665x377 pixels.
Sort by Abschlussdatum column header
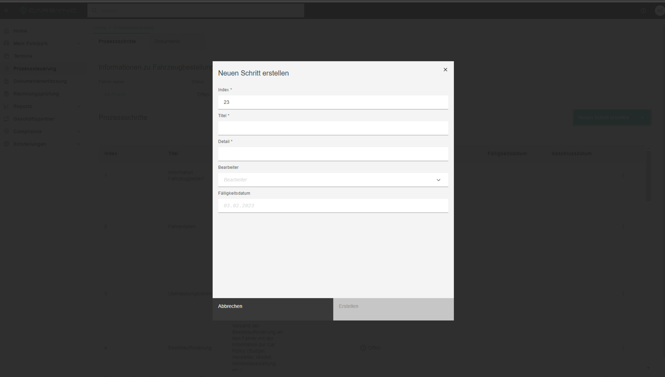click(571, 153)
